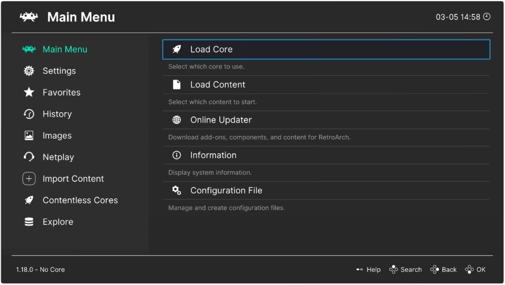Click the RetroArch invader logo in header
This screenshot has width=505, height=285.
(x=29, y=17)
